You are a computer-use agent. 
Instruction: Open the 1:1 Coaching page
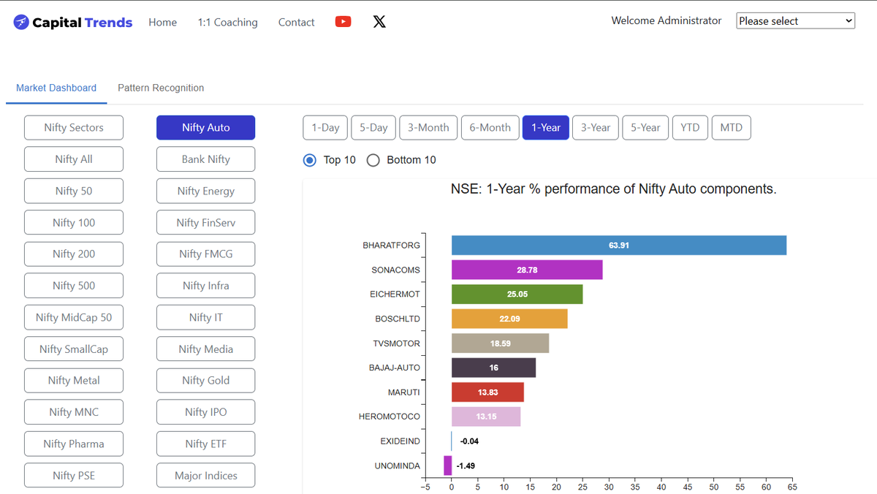coord(227,23)
